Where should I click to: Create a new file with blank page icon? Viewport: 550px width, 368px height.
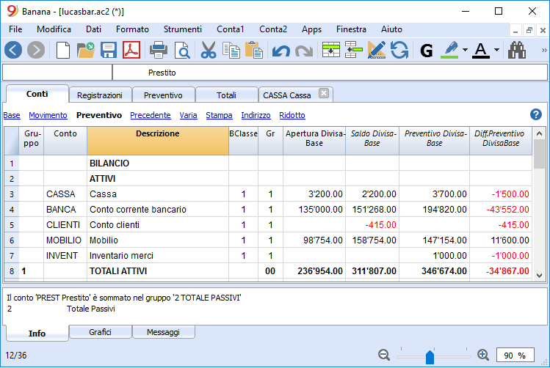(63, 50)
